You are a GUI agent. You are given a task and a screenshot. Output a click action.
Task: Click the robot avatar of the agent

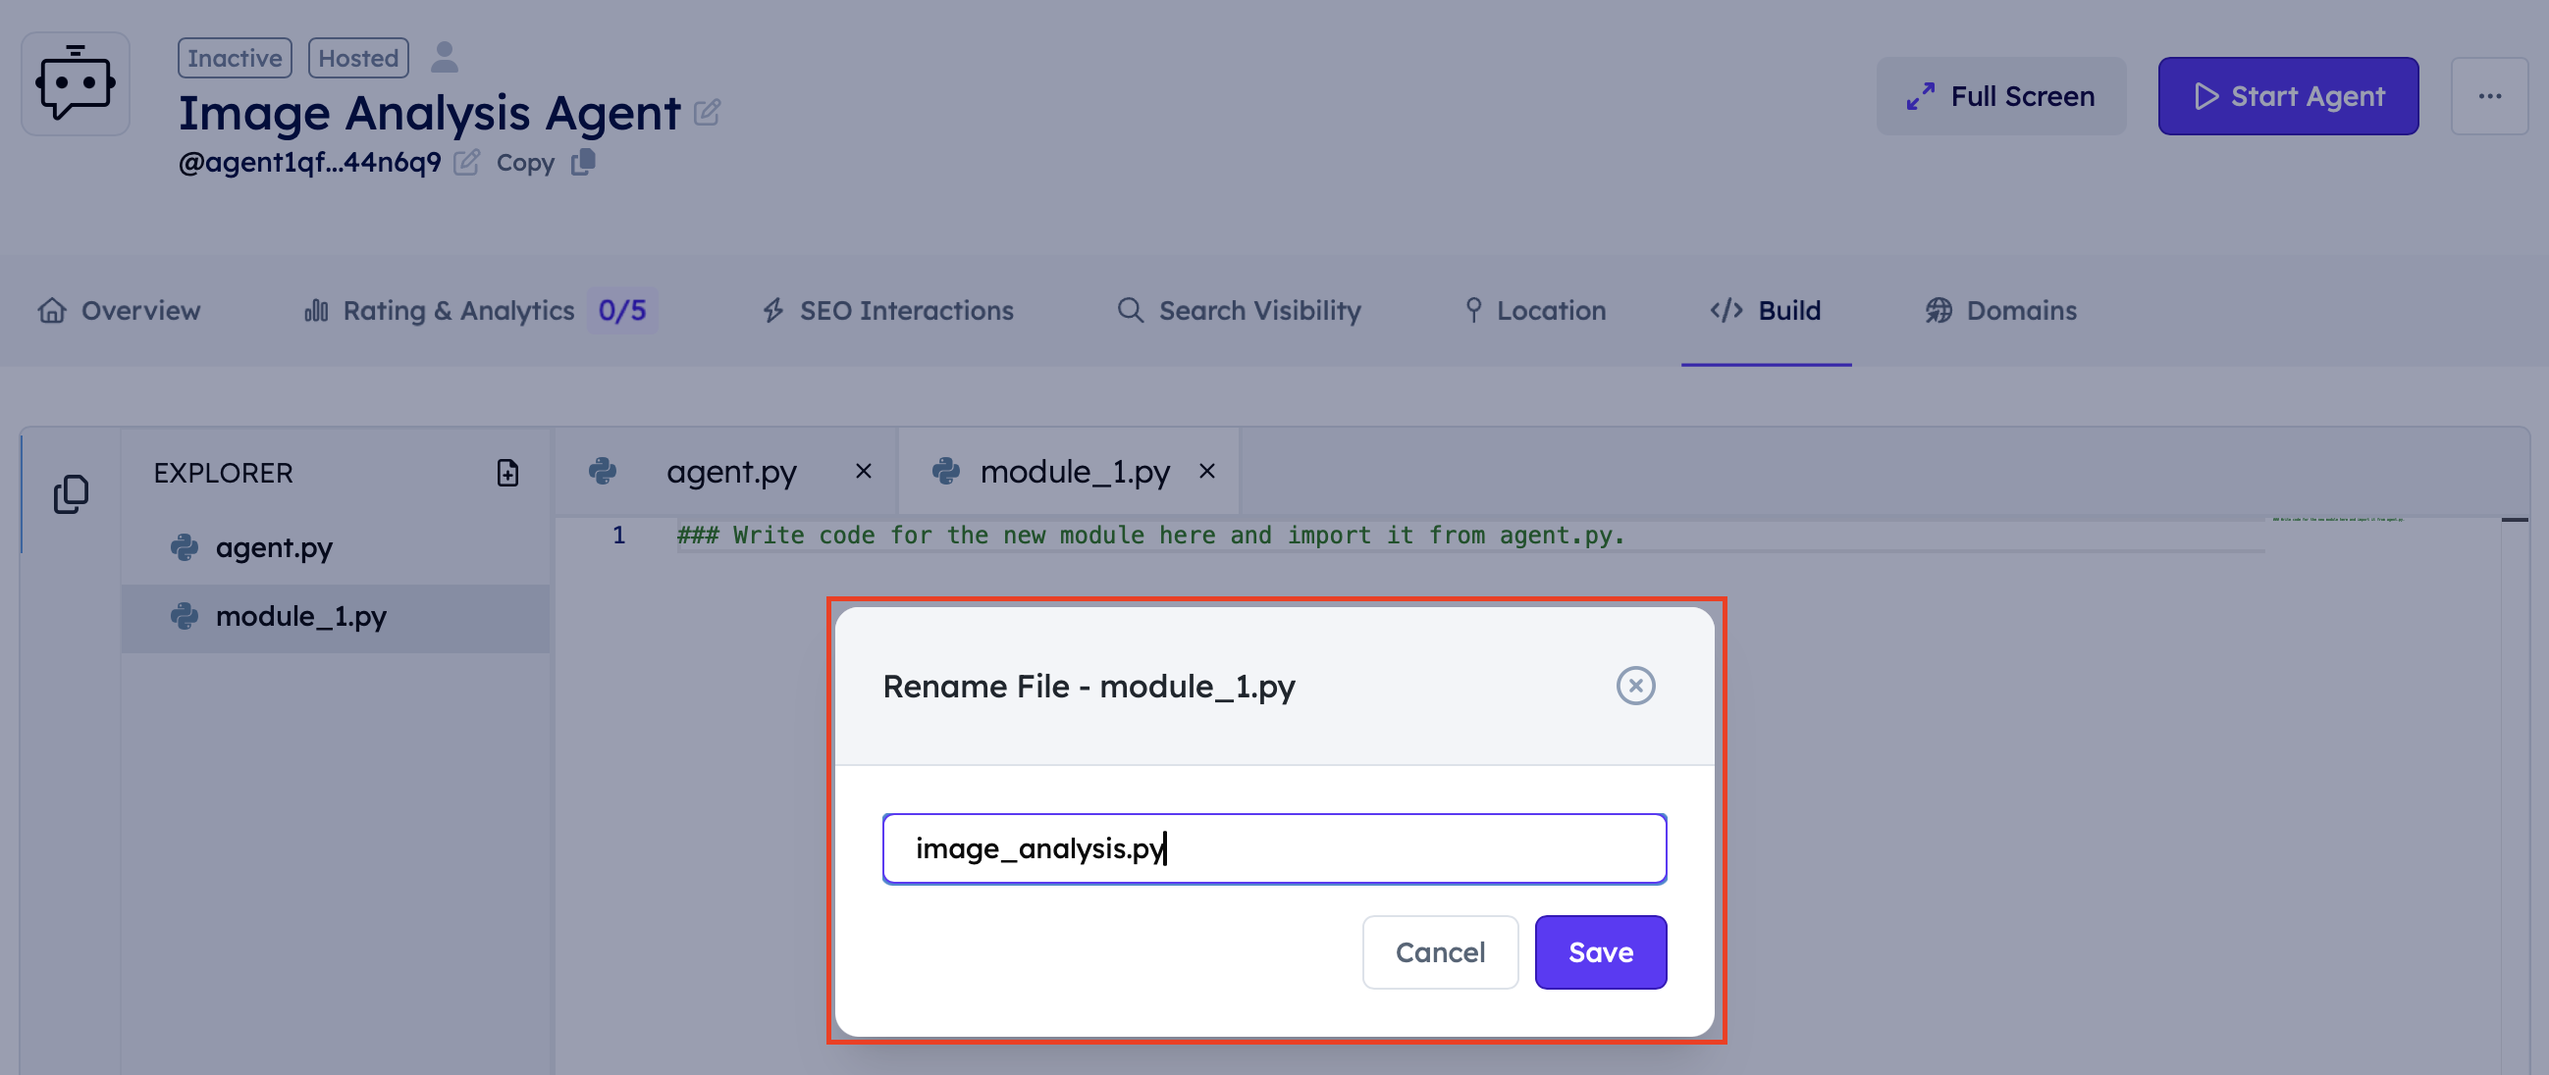[75, 83]
